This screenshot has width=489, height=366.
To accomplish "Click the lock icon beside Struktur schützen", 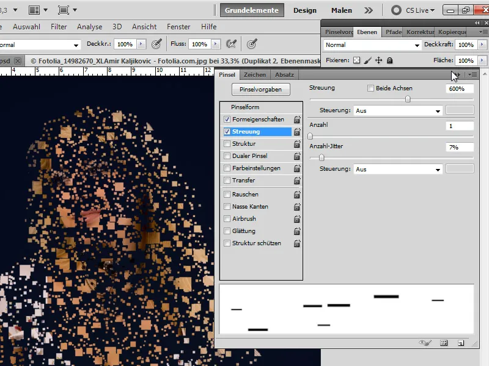I will 297,243.
